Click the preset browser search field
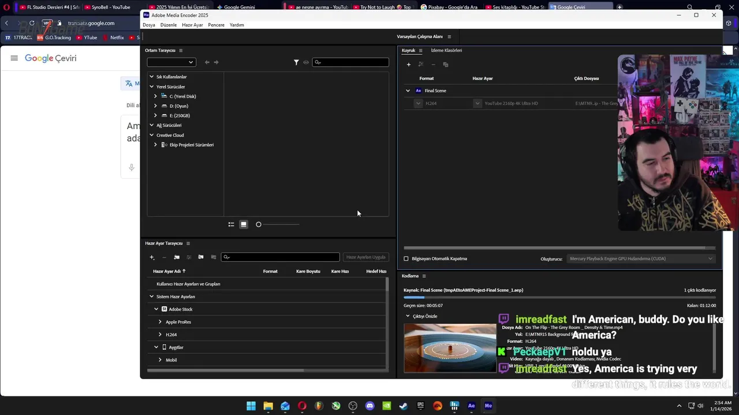739x415 pixels. [281, 257]
